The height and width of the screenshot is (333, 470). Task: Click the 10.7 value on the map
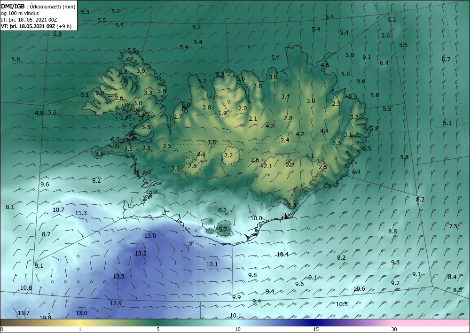pos(58,210)
